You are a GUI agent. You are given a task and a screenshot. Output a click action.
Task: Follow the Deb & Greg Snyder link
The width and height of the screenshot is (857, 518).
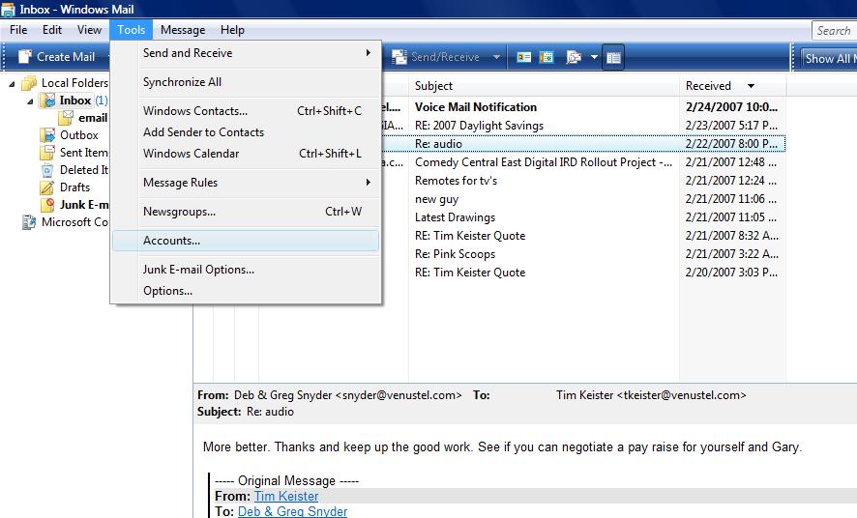(x=292, y=511)
